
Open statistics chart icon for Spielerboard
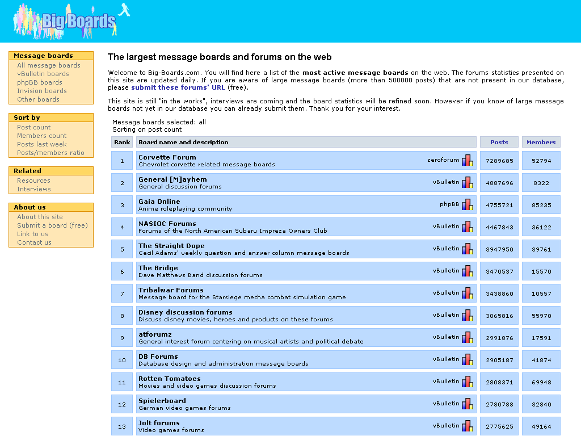click(x=468, y=404)
